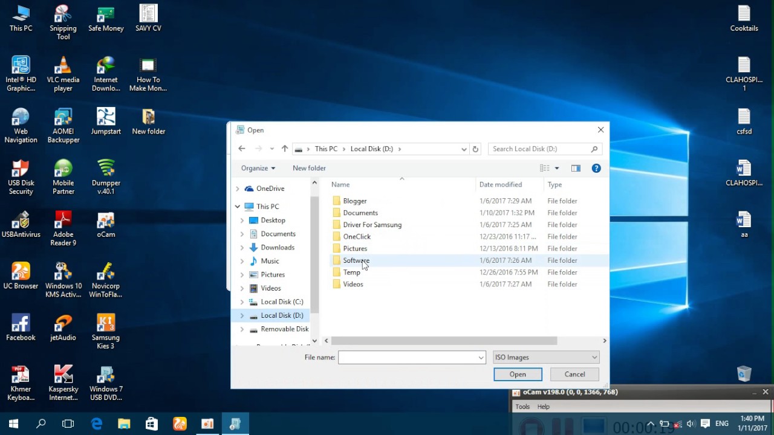Image resolution: width=774 pixels, height=435 pixels.
Task: Select the Adobe Reader 9 icon
Action: pos(63,228)
